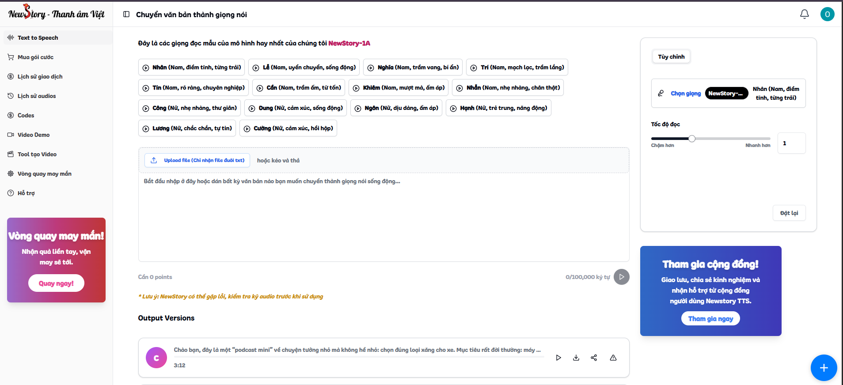Open the user profile avatar
Image resolution: width=843 pixels, height=385 pixels.
[827, 14]
